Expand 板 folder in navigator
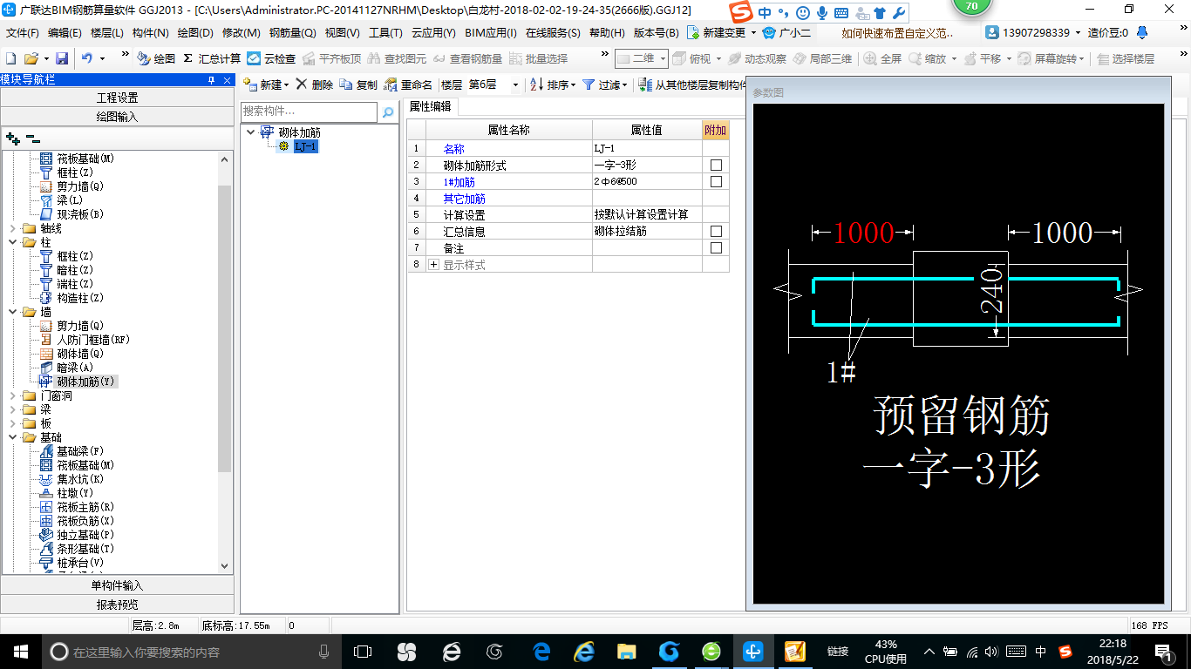1191x669 pixels. pos(12,423)
